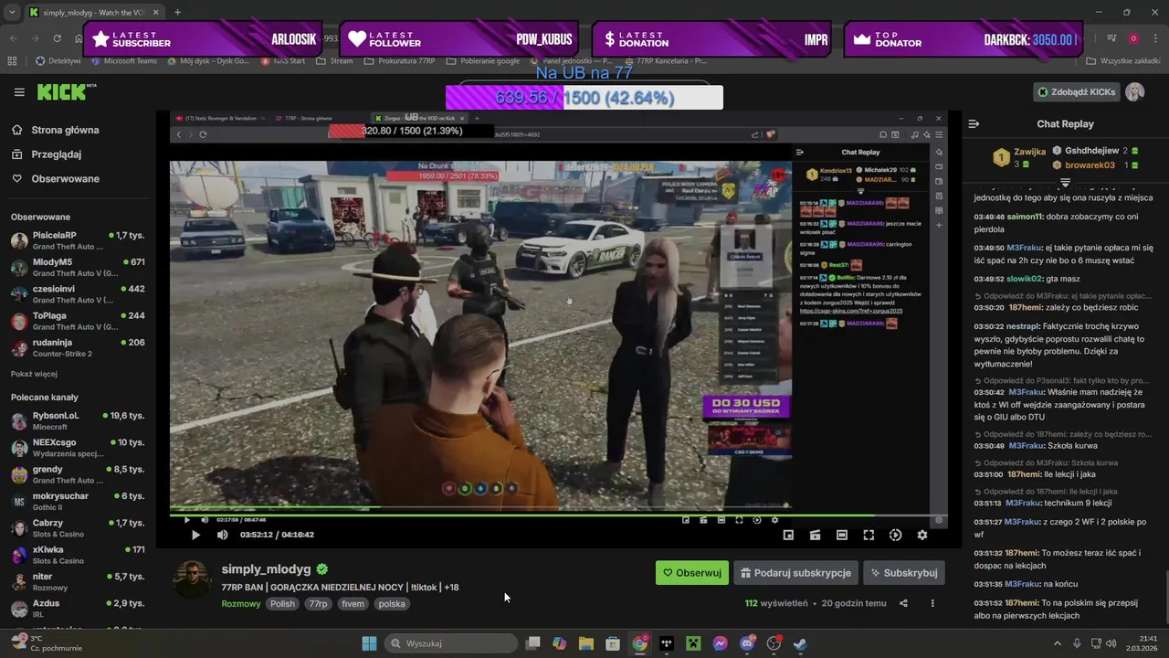This screenshot has width=1169, height=658.
Task: Go to Strona główna
Action: [65, 130]
